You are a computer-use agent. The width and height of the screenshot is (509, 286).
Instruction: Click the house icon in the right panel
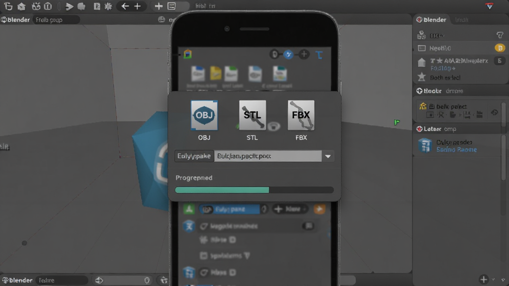tap(422, 62)
